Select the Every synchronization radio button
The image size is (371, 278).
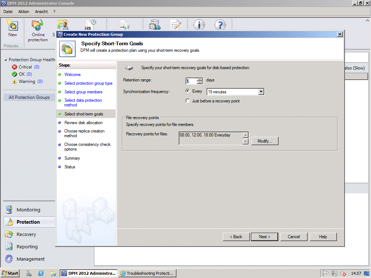pos(188,91)
